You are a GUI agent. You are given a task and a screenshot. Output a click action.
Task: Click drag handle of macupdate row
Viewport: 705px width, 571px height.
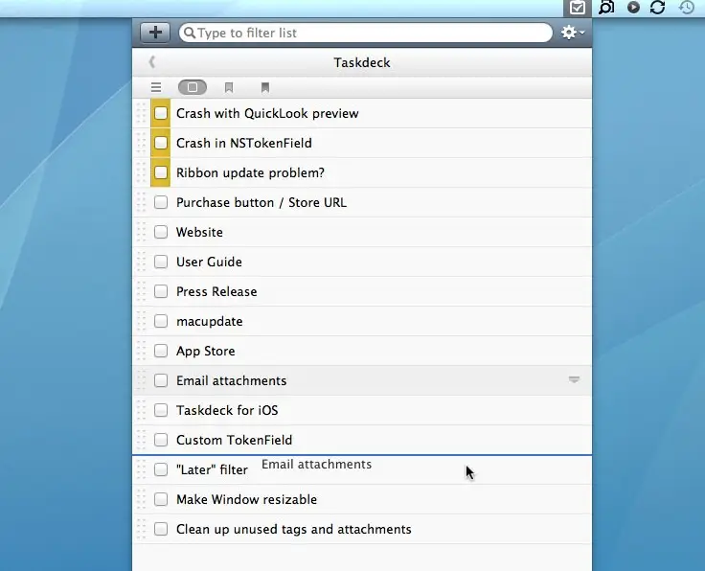coord(141,321)
